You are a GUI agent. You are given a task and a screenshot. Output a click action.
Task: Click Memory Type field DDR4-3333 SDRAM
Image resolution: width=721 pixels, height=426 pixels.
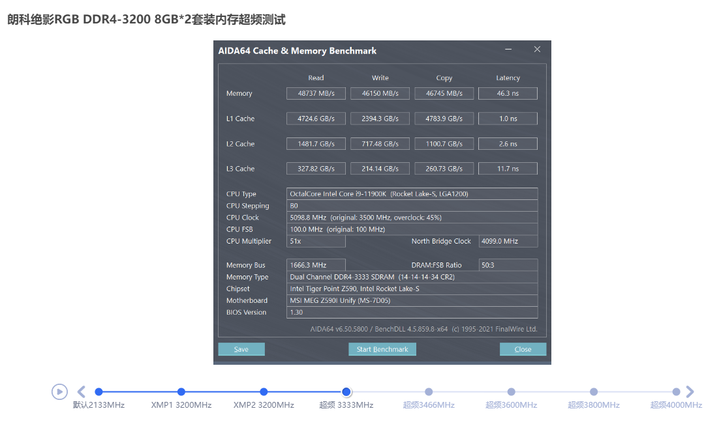tap(412, 277)
